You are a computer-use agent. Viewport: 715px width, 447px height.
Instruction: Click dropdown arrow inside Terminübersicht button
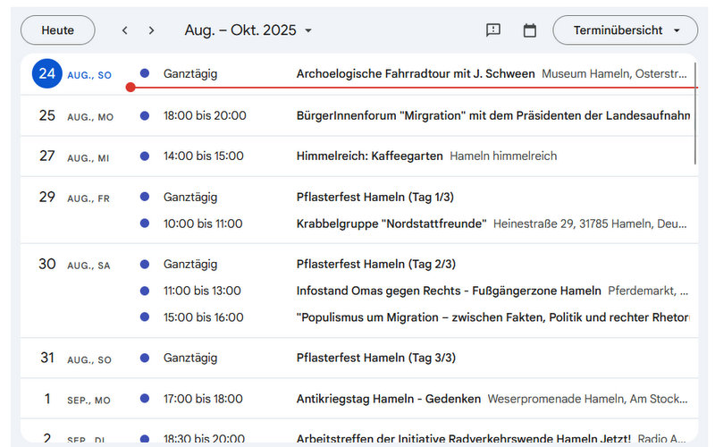click(x=677, y=30)
